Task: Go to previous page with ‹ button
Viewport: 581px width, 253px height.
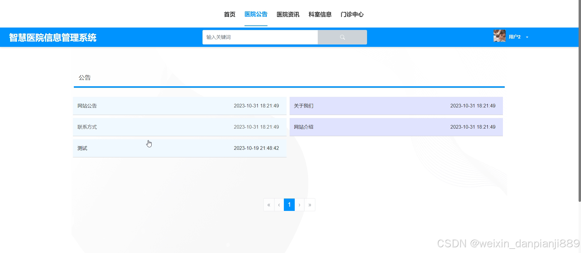Action: 279,205
